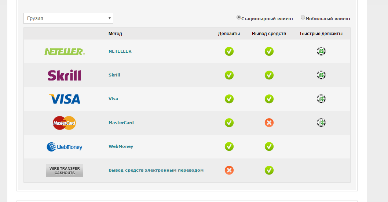The height and width of the screenshot is (202, 388).
Task: Open the NETELLER method link
Action: [x=120, y=51]
